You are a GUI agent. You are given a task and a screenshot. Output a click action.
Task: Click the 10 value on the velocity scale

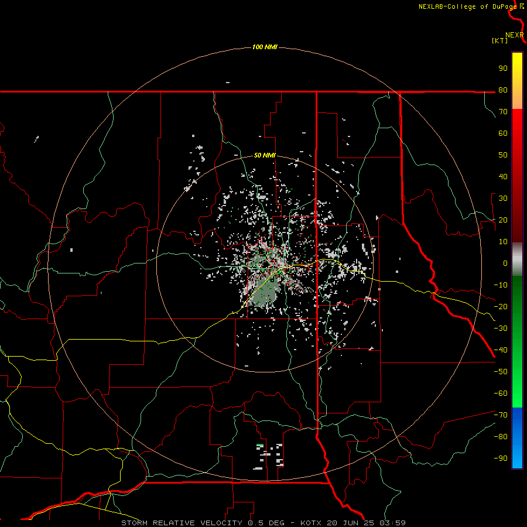[x=503, y=242]
